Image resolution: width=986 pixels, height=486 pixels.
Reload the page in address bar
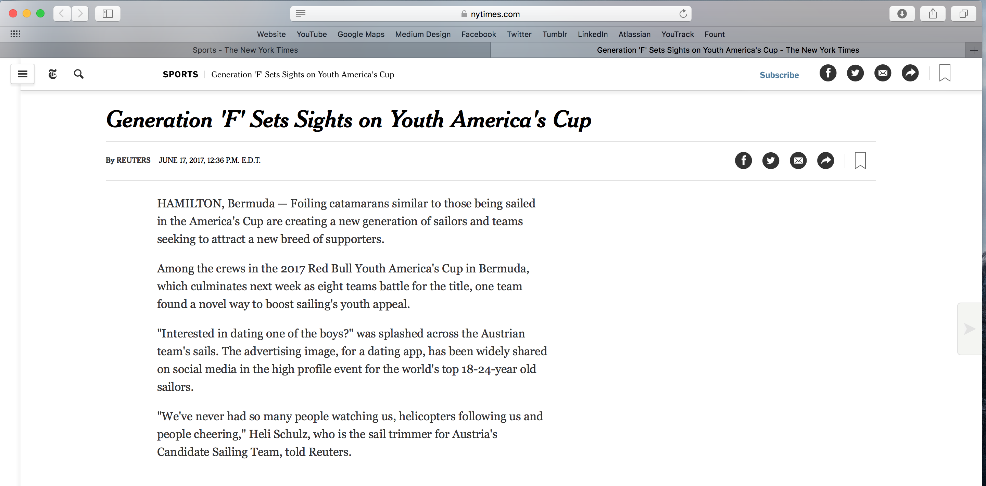[x=683, y=14]
